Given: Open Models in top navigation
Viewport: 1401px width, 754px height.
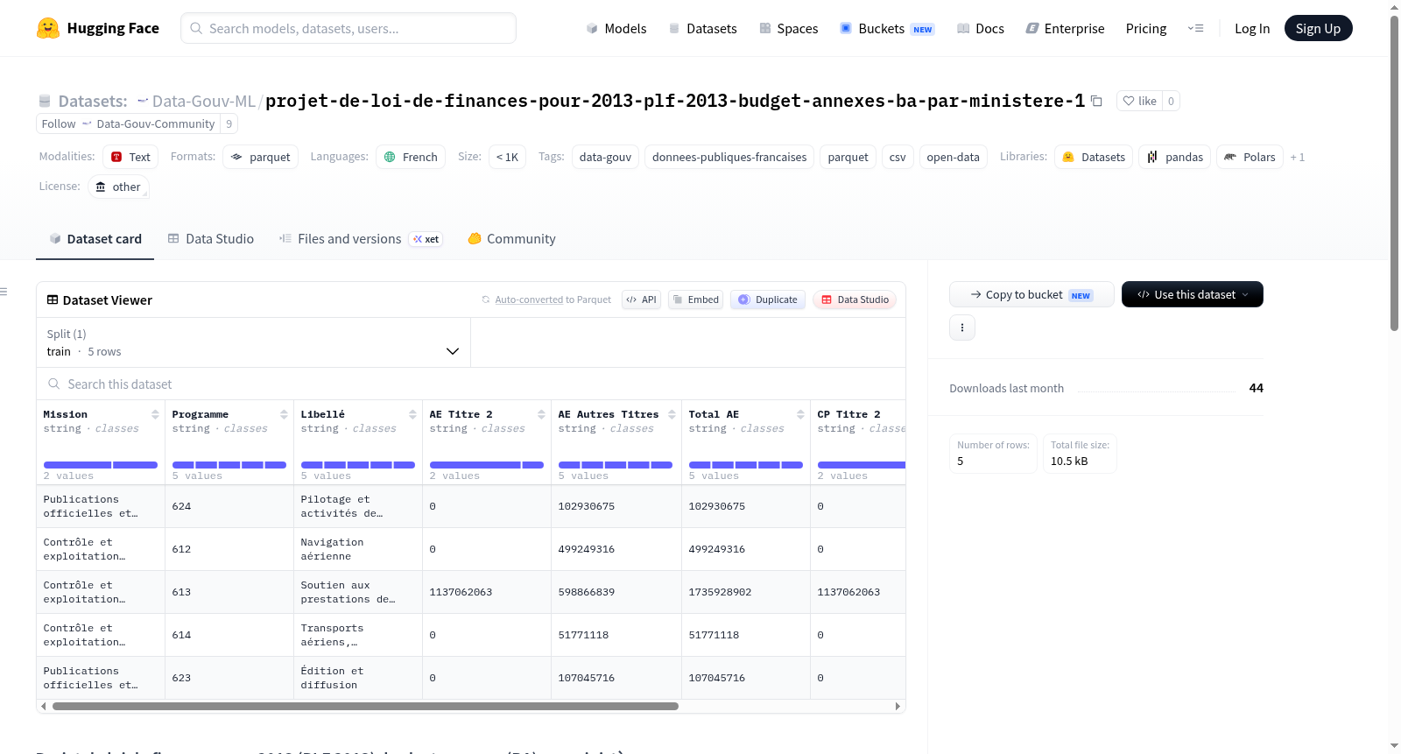Looking at the screenshot, I should click(616, 28).
